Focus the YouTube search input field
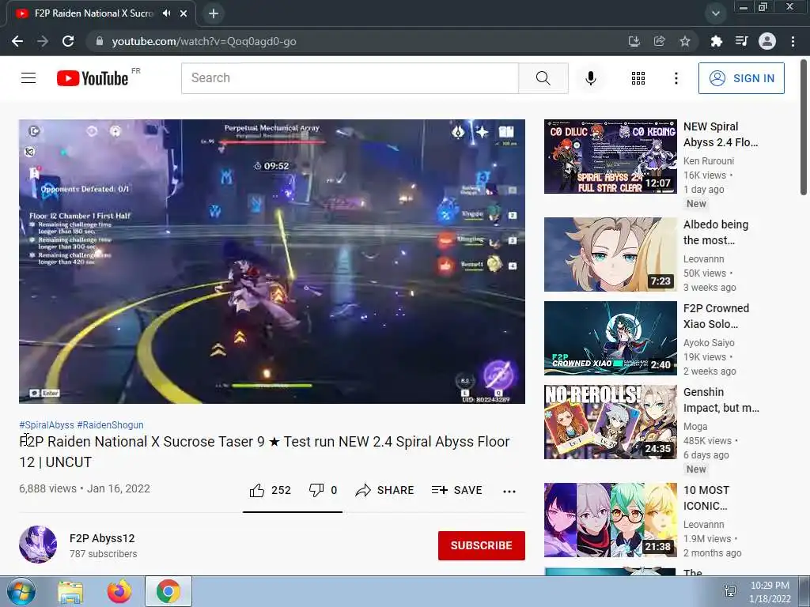810x607 pixels. click(350, 78)
